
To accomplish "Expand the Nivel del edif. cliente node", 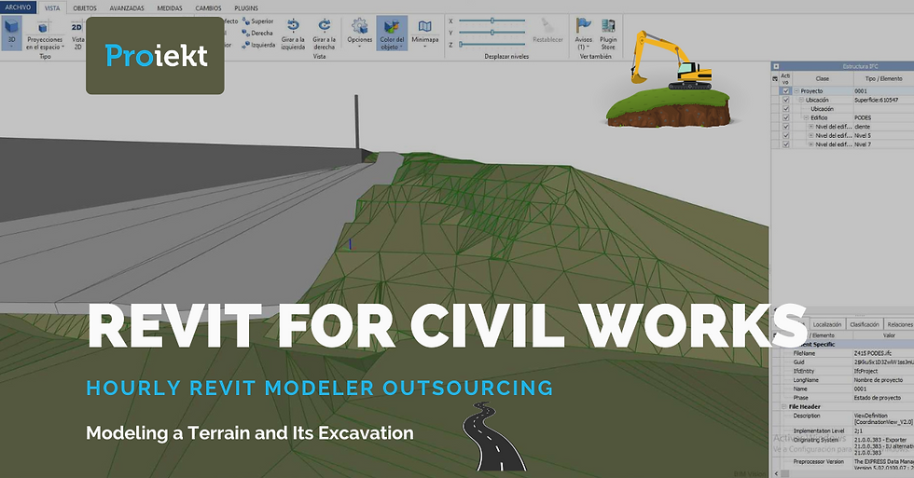I will 810,127.
